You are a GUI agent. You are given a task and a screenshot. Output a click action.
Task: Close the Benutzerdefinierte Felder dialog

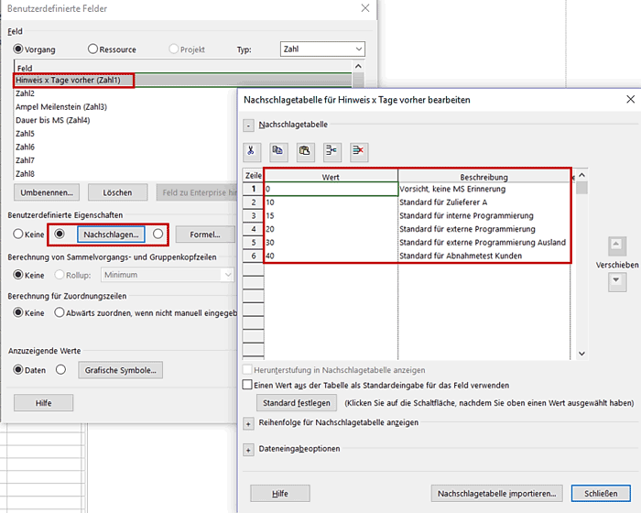tap(365, 8)
